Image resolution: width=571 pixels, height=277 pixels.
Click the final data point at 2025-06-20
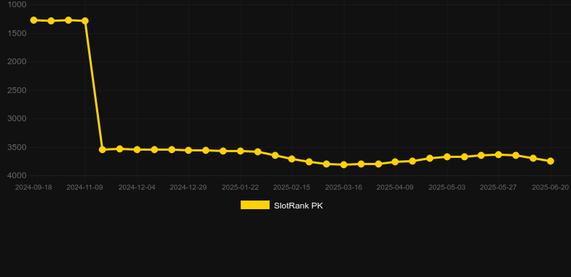point(551,161)
